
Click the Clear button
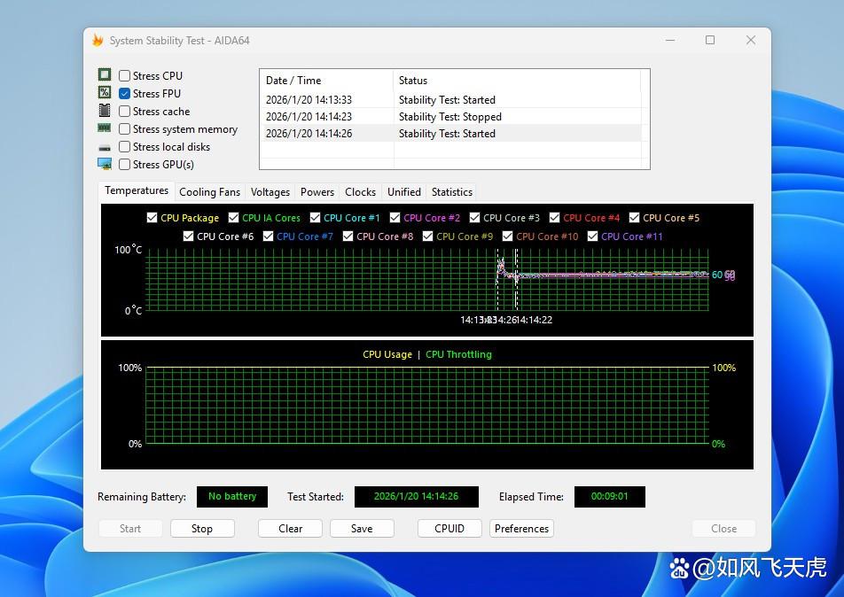coord(290,529)
